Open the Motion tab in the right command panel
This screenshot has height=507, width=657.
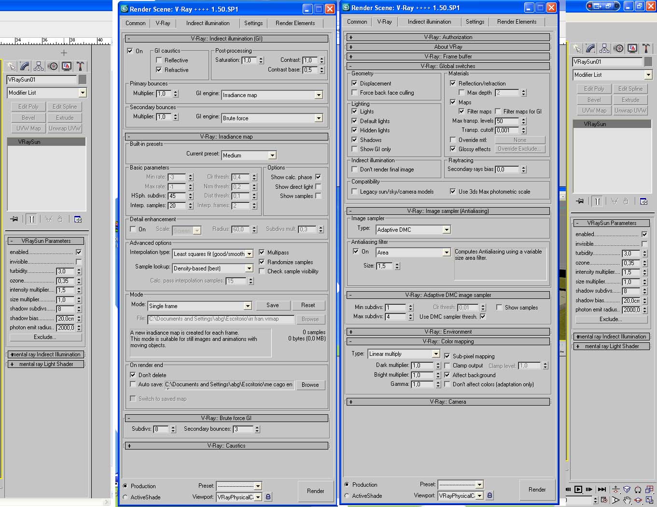point(618,48)
